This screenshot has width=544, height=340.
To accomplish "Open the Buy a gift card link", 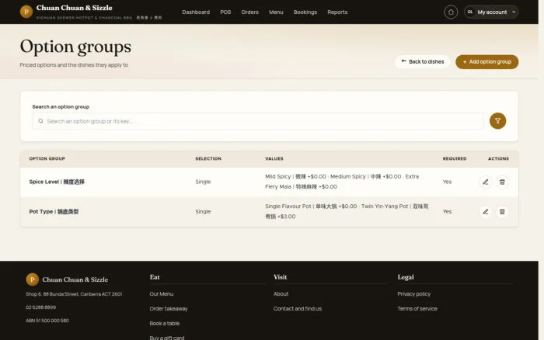I will coord(167,337).
